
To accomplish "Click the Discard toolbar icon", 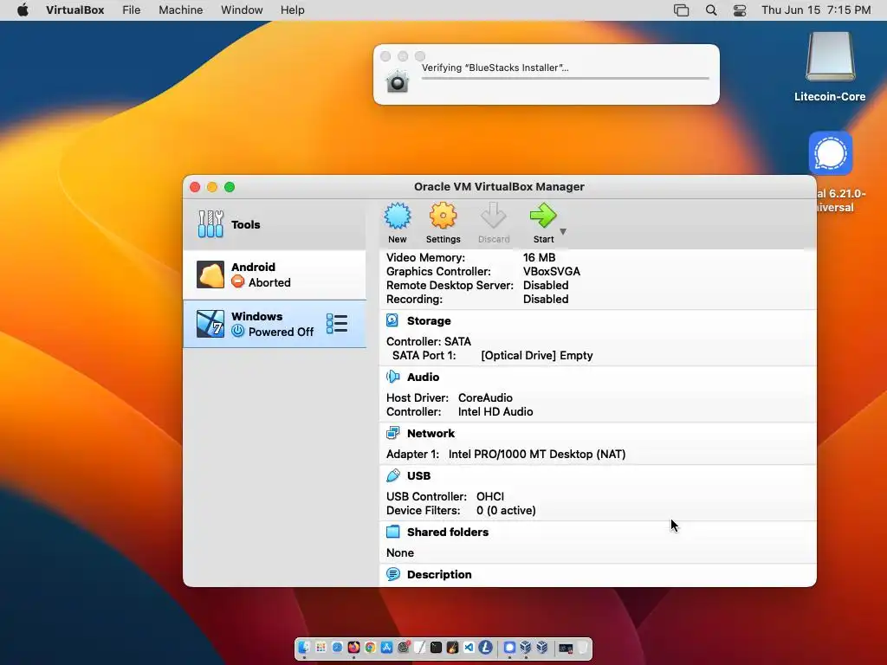I will click(x=493, y=216).
